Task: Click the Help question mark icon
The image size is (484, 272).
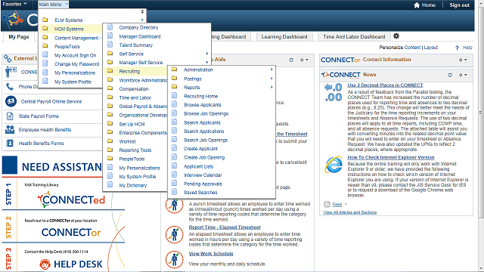Action: [x=457, y=48]
